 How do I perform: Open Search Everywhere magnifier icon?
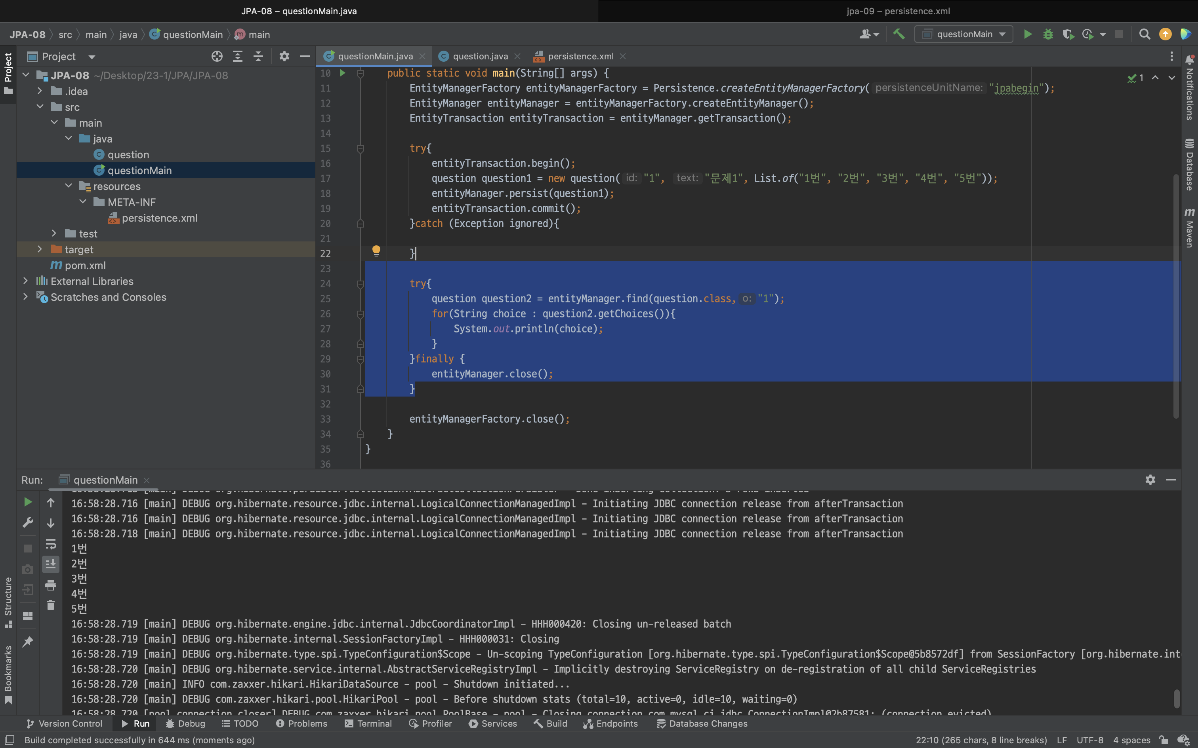(x=1145, y=34)
